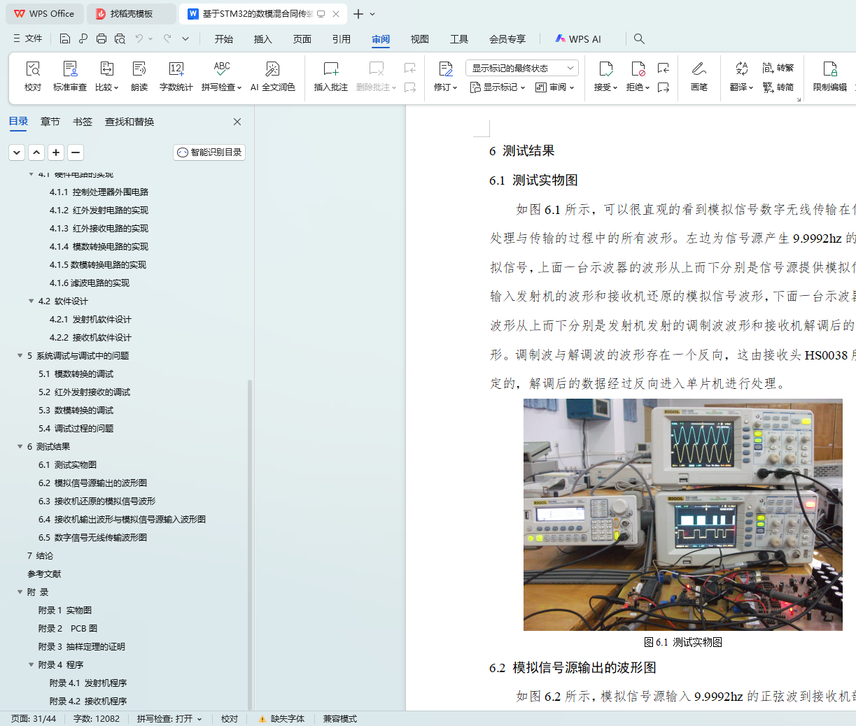Image resolution: width=856 pixels, height=726 pixels.
Task: Click the 拒绝 reject change icon
Action: click(638, 69)
